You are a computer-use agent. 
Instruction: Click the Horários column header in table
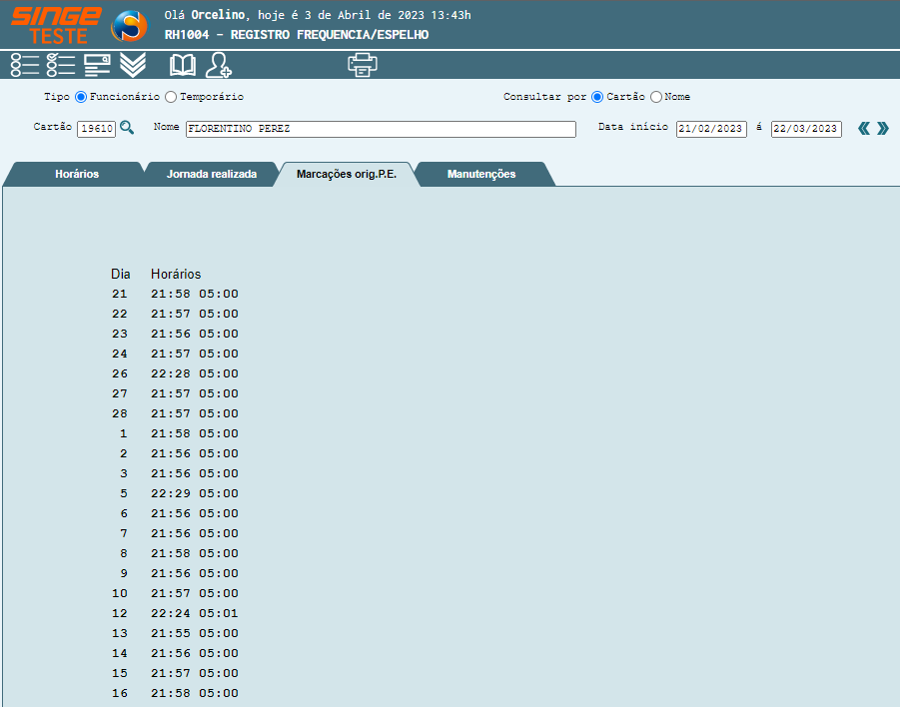coord(176,274)
